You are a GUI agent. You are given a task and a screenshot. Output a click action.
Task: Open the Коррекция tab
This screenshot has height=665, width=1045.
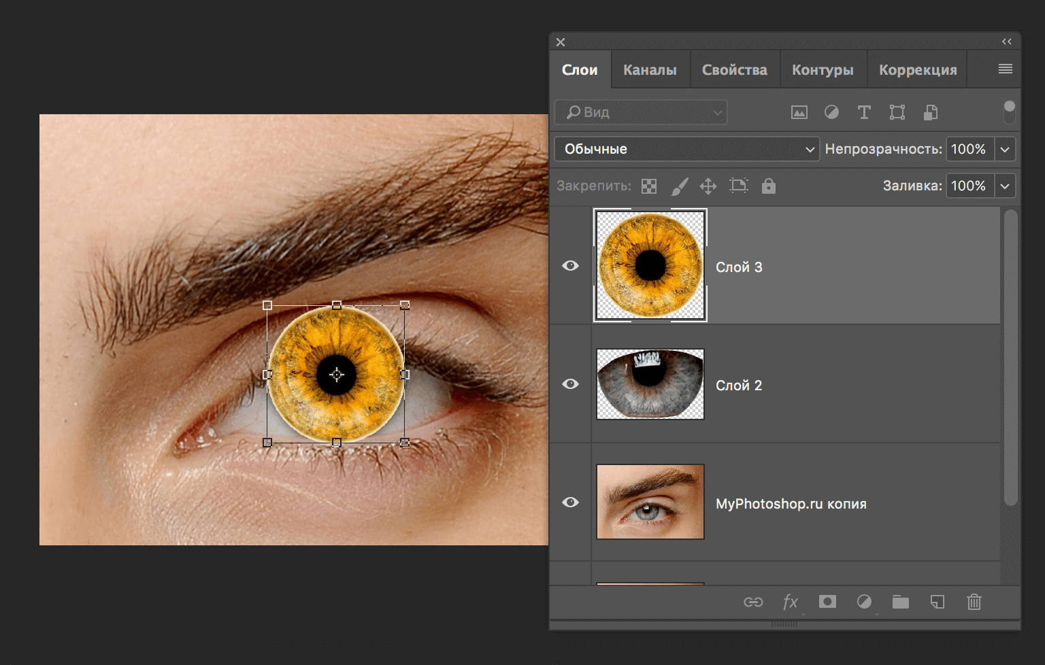pos(916,69)
